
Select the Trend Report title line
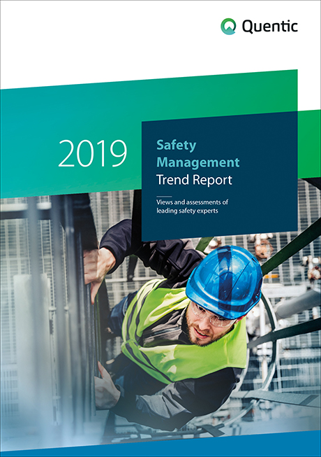194,180
